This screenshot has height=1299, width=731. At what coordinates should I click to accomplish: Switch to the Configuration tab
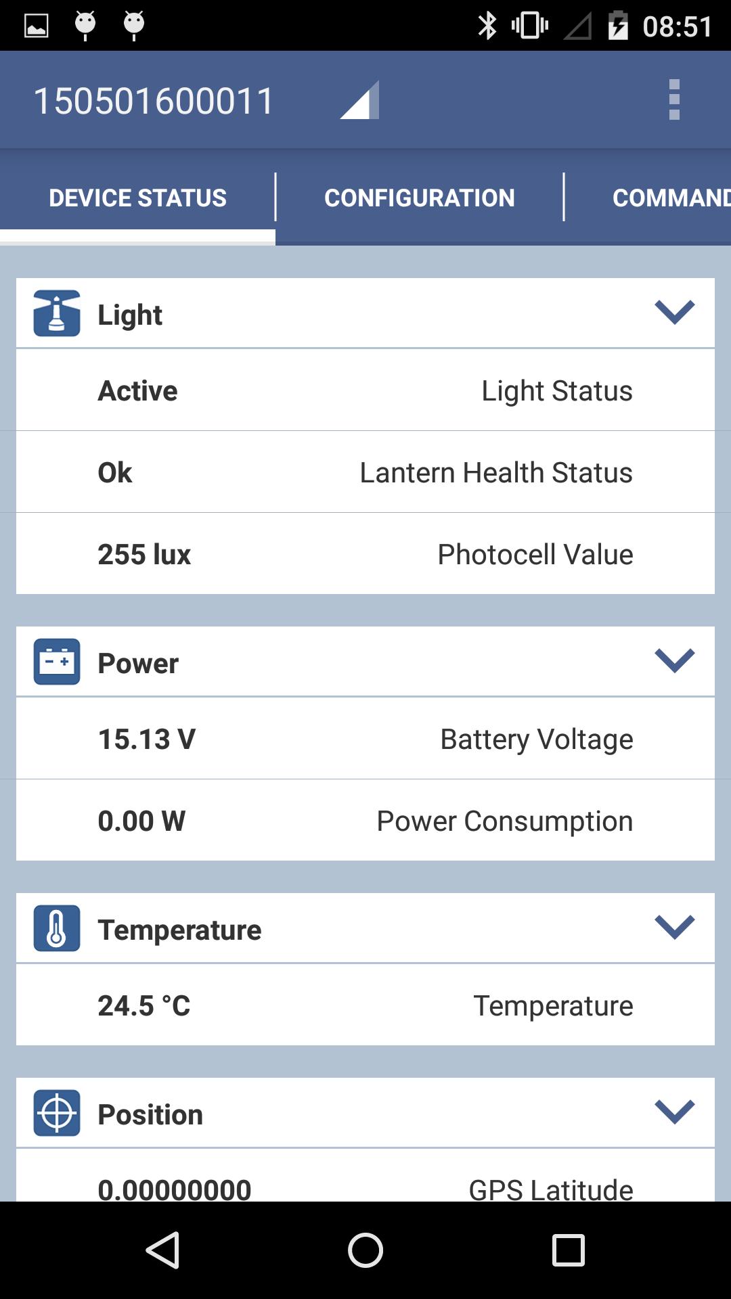pyautogui.click(x=420, y=198)
